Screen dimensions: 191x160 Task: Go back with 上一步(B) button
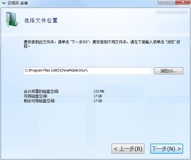[128, 149]
